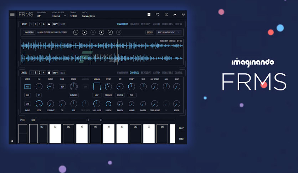Image resolution: width=298 pixels, height=173 pixels.
Task: Switch upper panel to Envelope tab
Action: point(146,24)
